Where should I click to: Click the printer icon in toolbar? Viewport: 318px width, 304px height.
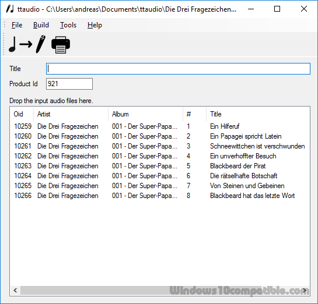[x=61, y=45]
